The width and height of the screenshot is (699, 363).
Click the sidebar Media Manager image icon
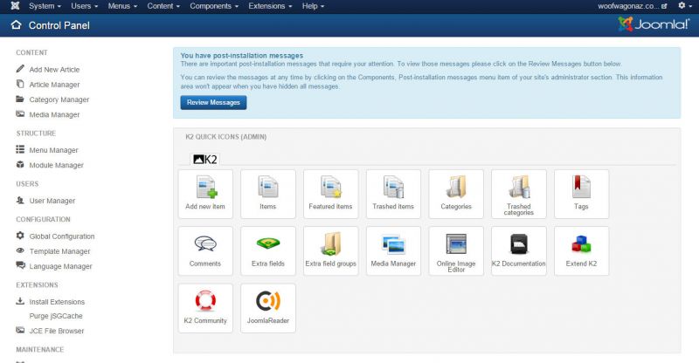[20, 113]
